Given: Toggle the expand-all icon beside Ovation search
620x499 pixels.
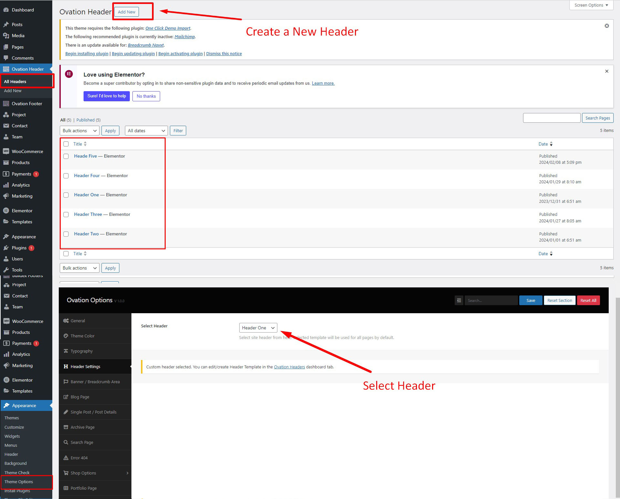Looking at the screenshot, I should (x=459, y=300).
